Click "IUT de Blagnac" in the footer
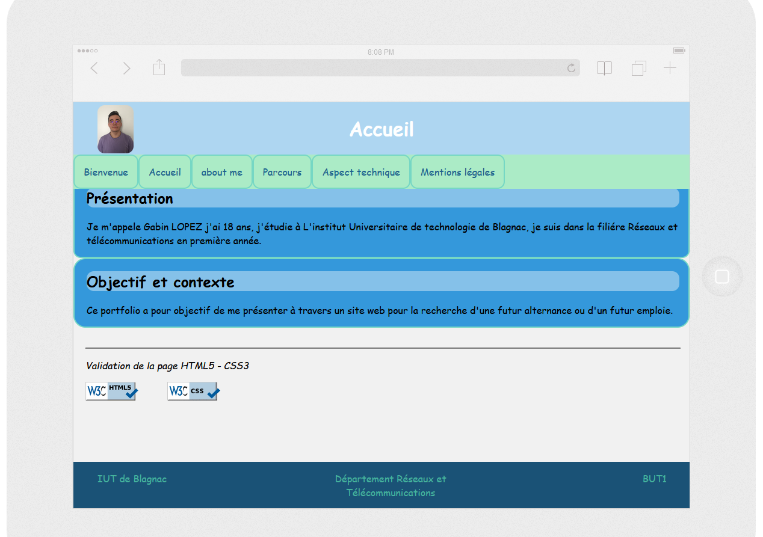This screenshot has width=763, height=537. pos(132,479)
